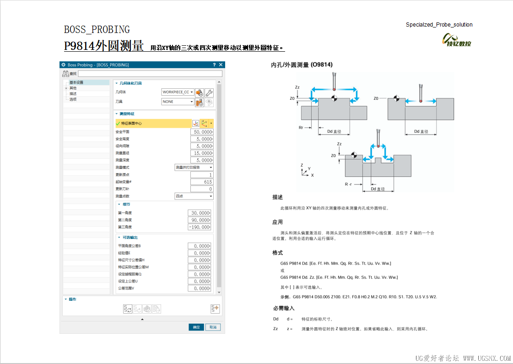Click the 设定上公差U field
This screenshot has height=364, width=513.
199,281
